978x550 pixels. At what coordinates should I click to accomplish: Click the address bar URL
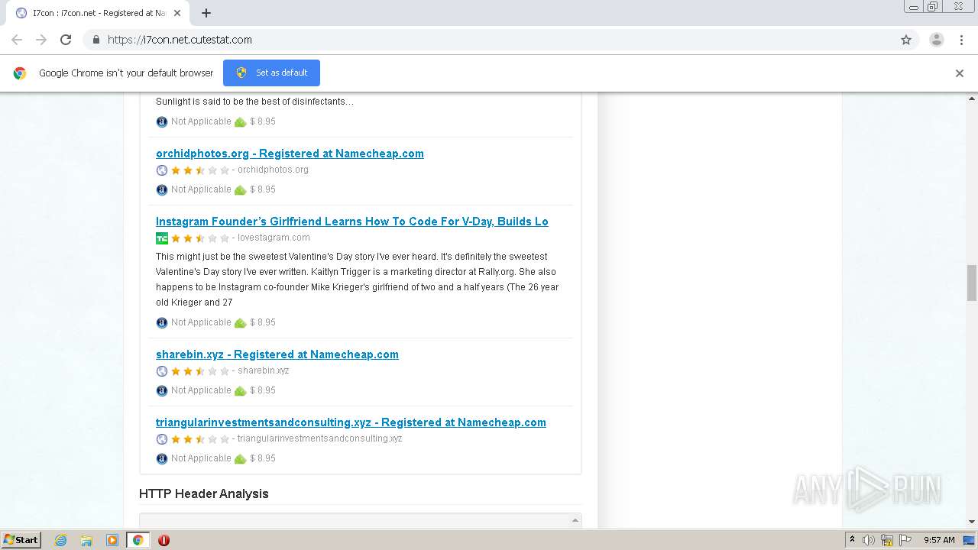tap(180, 40)
